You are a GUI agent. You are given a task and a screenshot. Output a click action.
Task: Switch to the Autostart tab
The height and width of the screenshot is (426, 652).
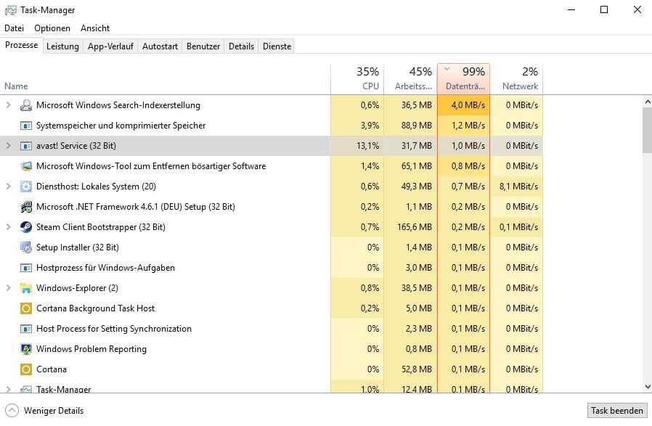coord(160,46)
